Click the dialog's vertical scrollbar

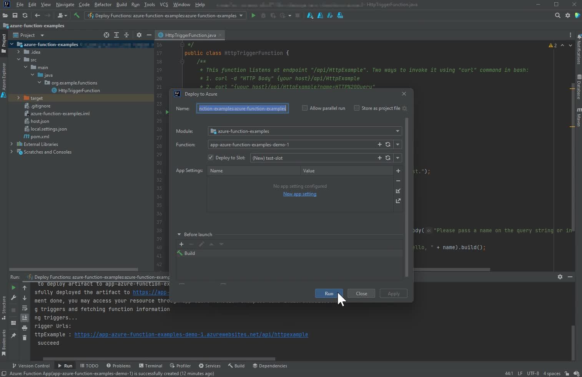[x=407, y=197]
